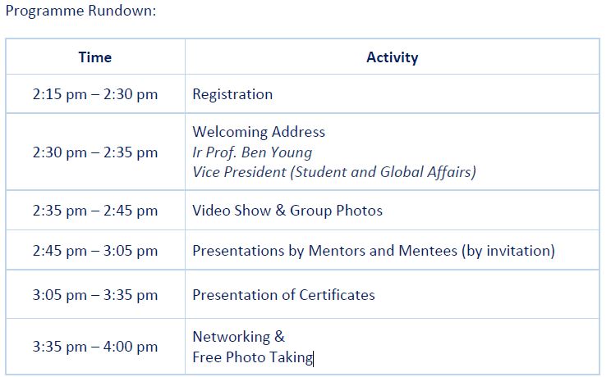
Task: Click the 'Registration' activity cell
Action: (232, 94)
